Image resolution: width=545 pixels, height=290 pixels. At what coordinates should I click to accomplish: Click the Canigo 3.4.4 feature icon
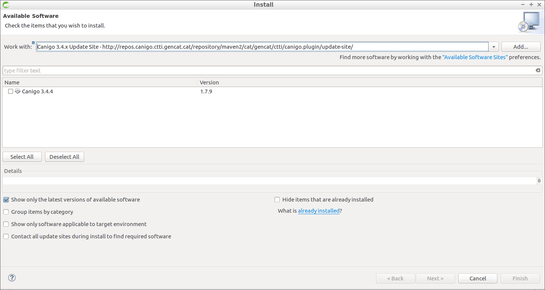pos(17,91)
